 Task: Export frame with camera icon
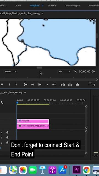77,85
